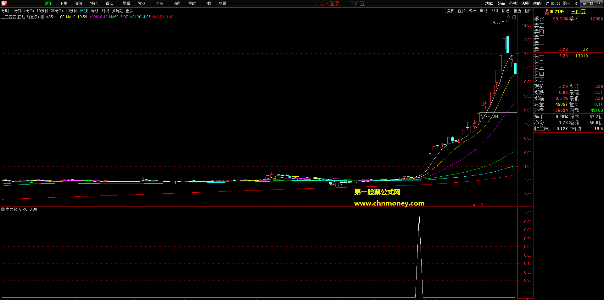Select 多周期 multi-period view
Image resolution: width=604 pixels, height=300 pixels.
[x=117, y=11]
